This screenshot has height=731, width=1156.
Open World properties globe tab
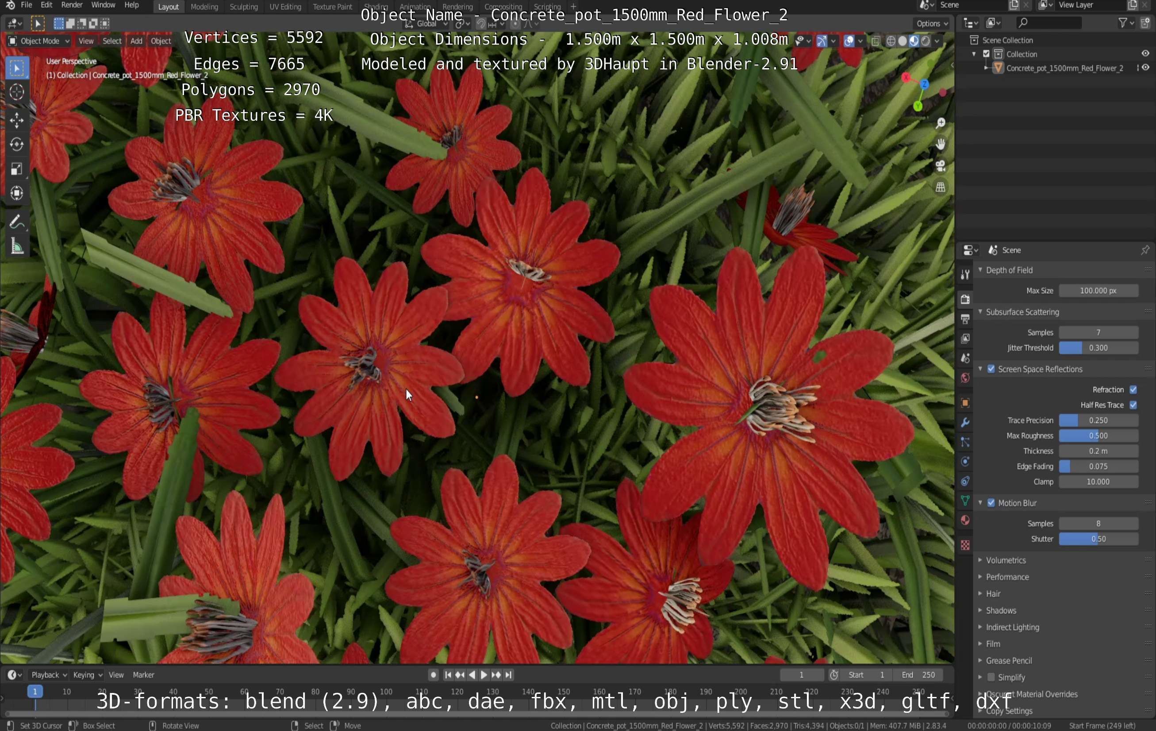click(x=965, y=378)
